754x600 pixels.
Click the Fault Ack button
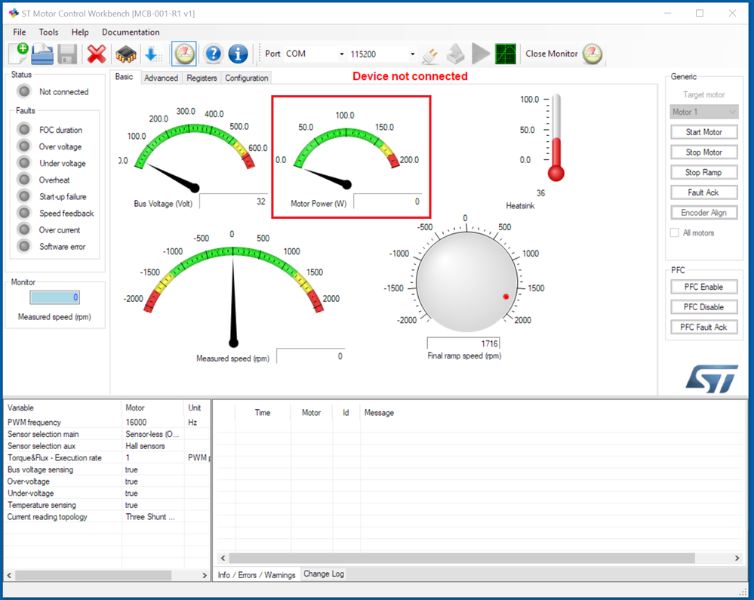pyautogui.click(x=704, y=192)
